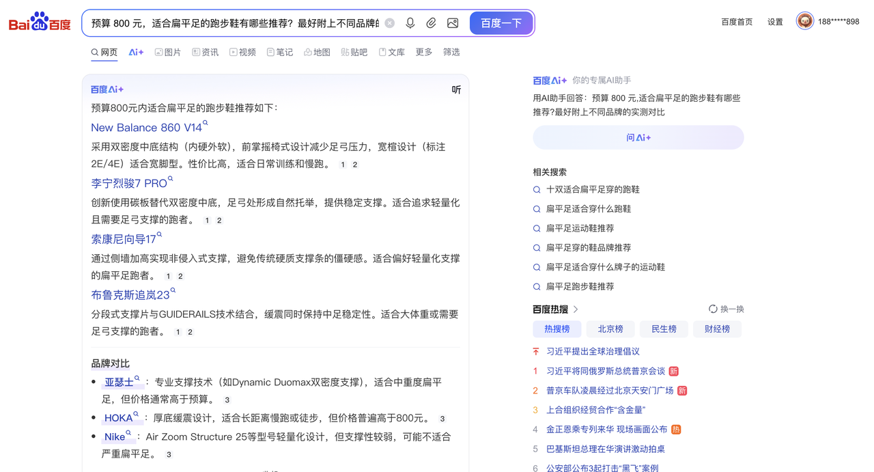This screenshot has height=472, width=874.
Task: Clear the search box text
Action: 390,23
